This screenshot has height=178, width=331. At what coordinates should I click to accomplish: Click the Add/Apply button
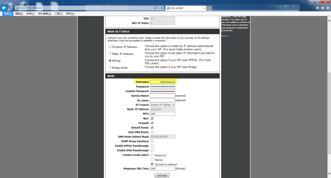point(162,175)
